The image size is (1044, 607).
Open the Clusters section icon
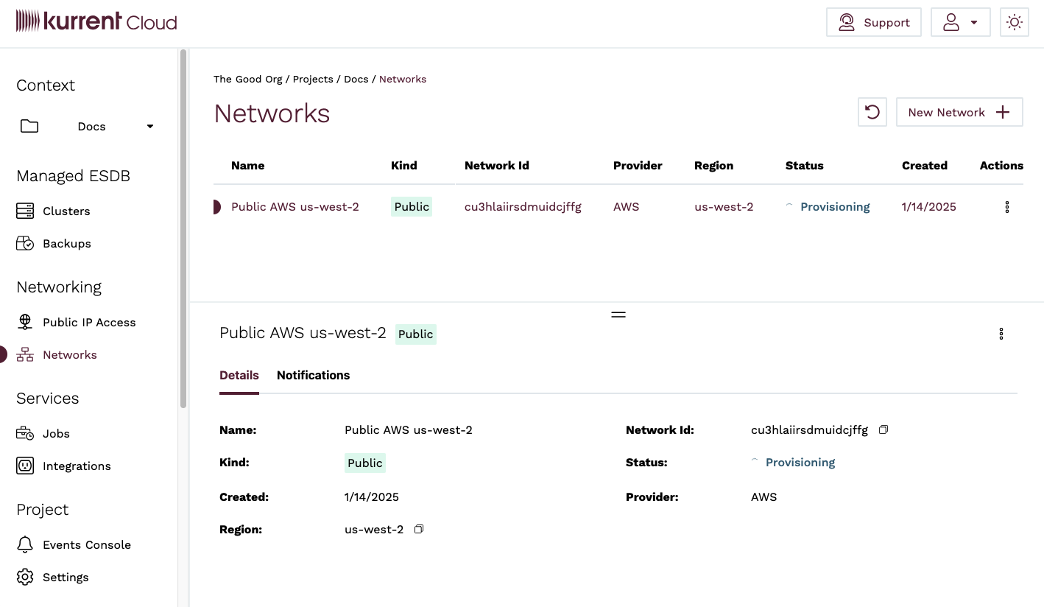24,211
